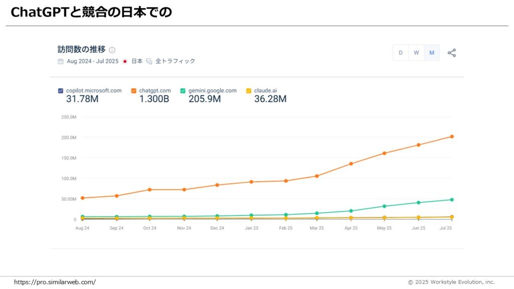The width and height of the screenshot is (514, 289).
Task: Open the 全トラフィック traffic filter
Action: [x=175, y=61]
